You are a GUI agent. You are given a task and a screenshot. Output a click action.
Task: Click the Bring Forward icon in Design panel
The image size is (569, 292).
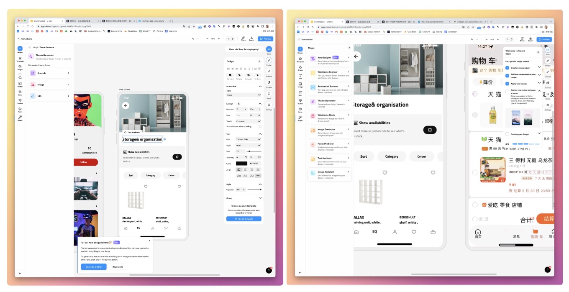(230, 75)
